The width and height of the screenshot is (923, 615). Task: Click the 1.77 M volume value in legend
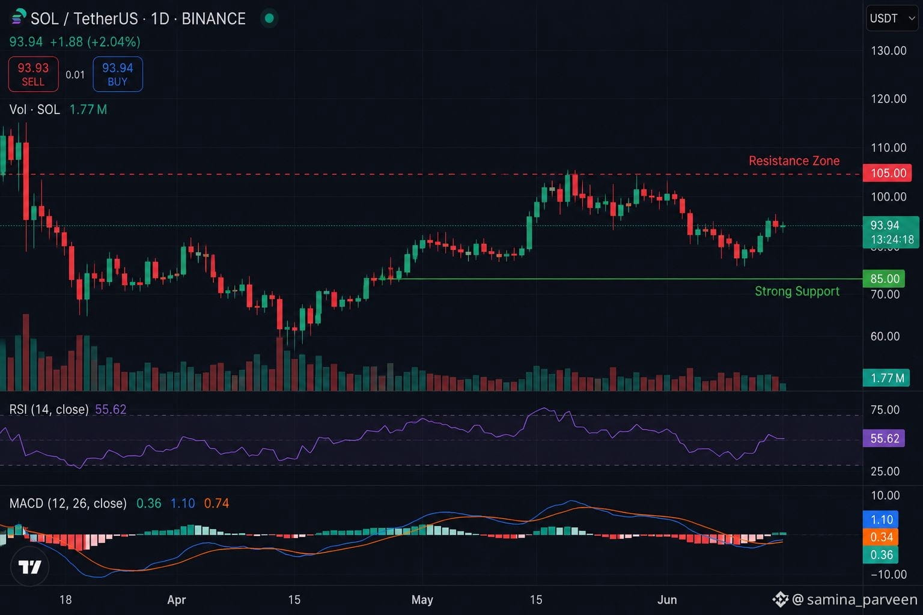[x=88, y=109]
